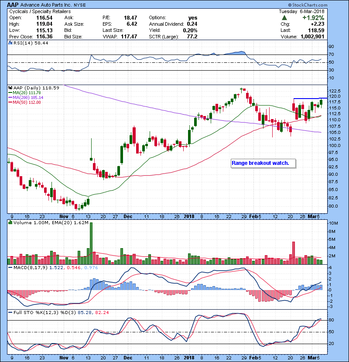Click the Last price 118.59 in header
This screenshot has height=362, width=349.
click(x=316, y=30)
